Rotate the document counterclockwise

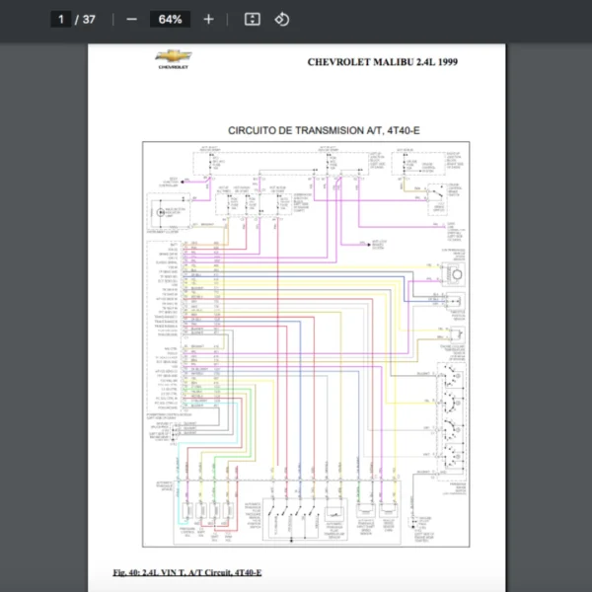(x=282, y=20)
